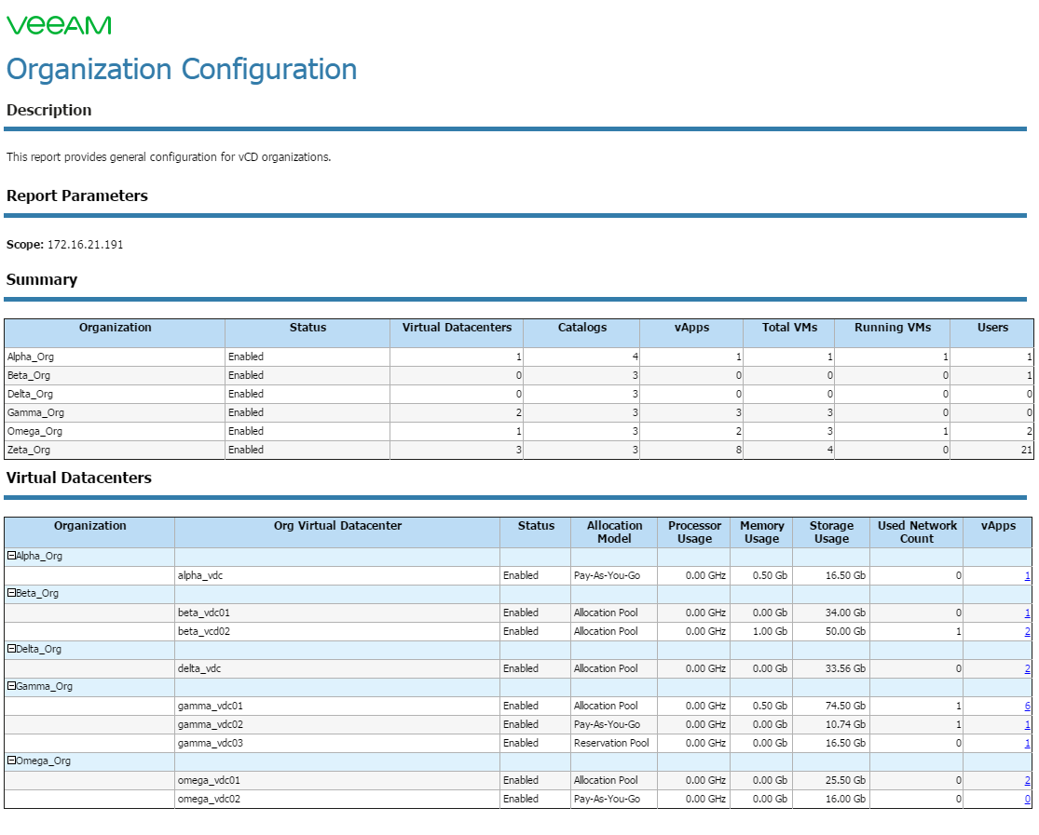Click the Users value 21 for Zeta_Org
This screenshot has height=835, width=1039.
1026,450
